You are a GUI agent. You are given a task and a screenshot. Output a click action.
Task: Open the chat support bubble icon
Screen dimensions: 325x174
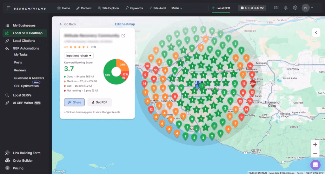[x=315, y=165]
